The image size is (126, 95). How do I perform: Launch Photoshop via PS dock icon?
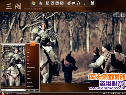tap(48, 3)
